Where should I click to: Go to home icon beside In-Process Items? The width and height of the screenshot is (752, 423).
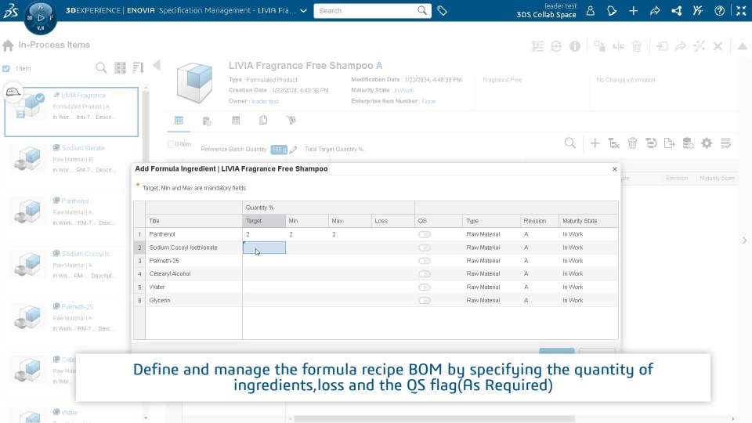(8, 45)
